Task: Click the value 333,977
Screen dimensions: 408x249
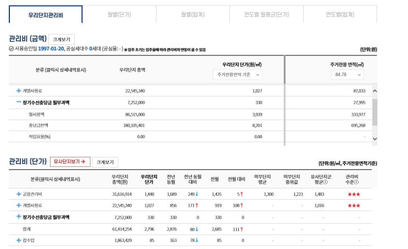Action: pos(358,115)
